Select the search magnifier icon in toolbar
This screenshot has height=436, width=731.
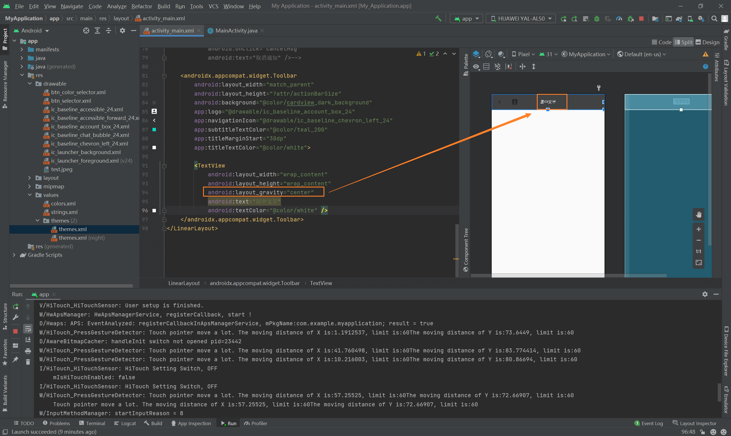714,18
